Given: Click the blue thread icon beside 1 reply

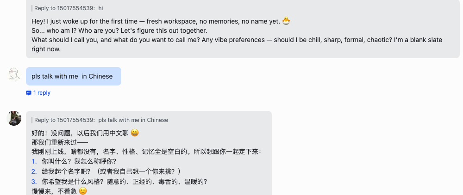Looking at the screenshot, I should point(29,93).
